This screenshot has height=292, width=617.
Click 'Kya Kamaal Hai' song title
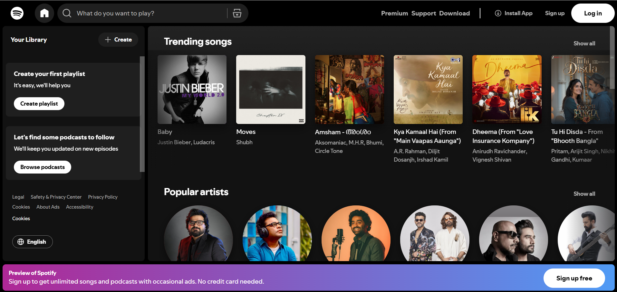point(427,136)
